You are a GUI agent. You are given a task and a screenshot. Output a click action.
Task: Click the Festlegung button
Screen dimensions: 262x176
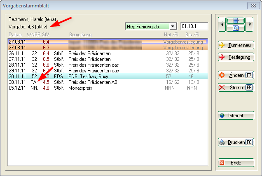pyautogui.click(x=236, y=57)
